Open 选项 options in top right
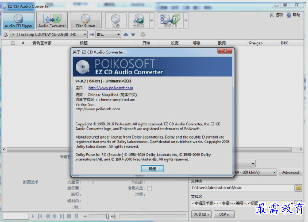308x222 pixels. (x=276, y=15)
